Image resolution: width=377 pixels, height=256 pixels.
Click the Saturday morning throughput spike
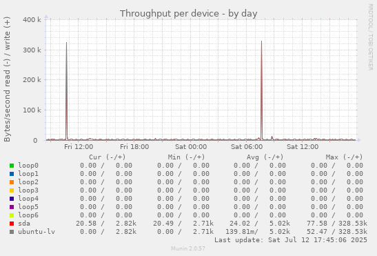click(x=262, y=90)
